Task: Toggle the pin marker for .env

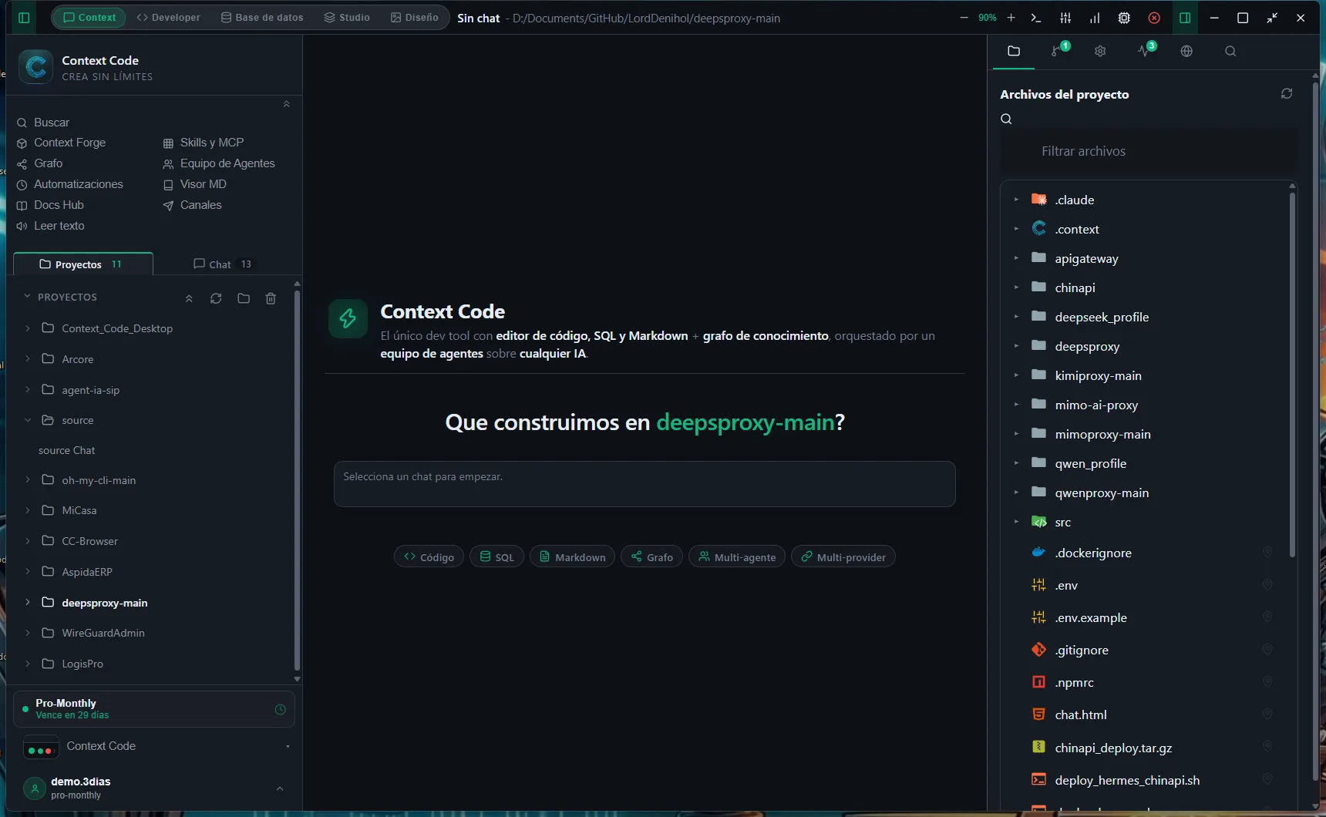Action: click(x=1267, y=584)
